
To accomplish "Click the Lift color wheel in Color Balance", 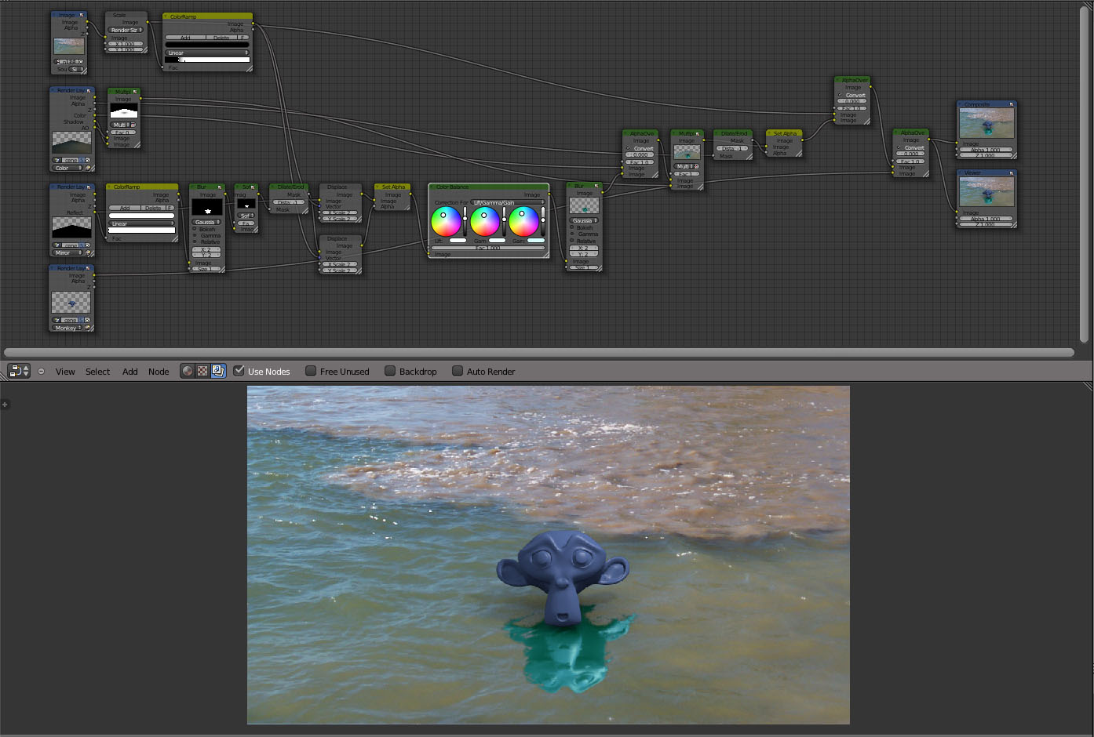I will (446, 222).
